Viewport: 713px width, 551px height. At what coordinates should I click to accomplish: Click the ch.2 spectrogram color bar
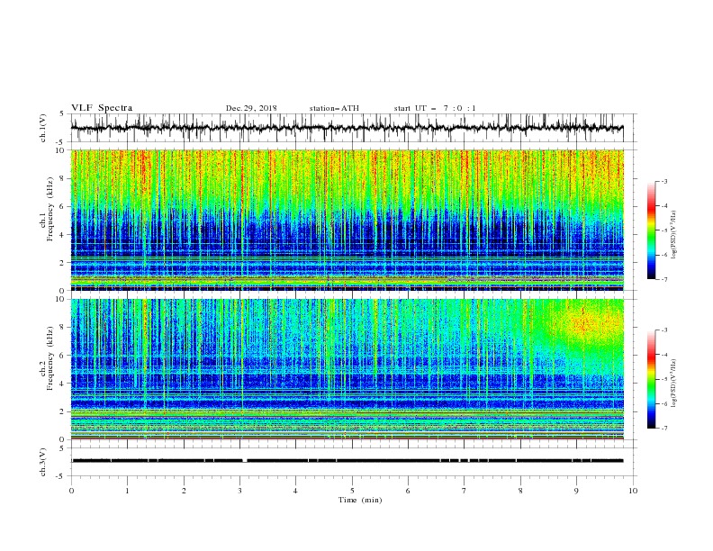[651, 379]
